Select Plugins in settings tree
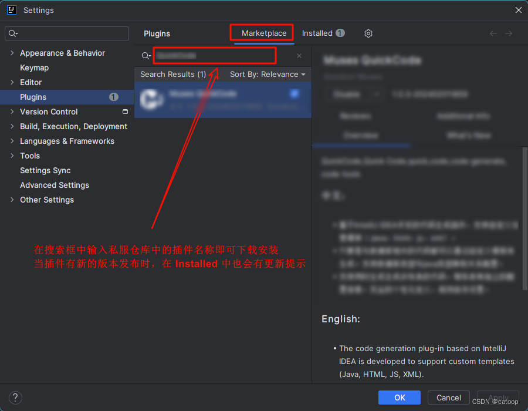 pyautogui.click(x=67, y=97)
